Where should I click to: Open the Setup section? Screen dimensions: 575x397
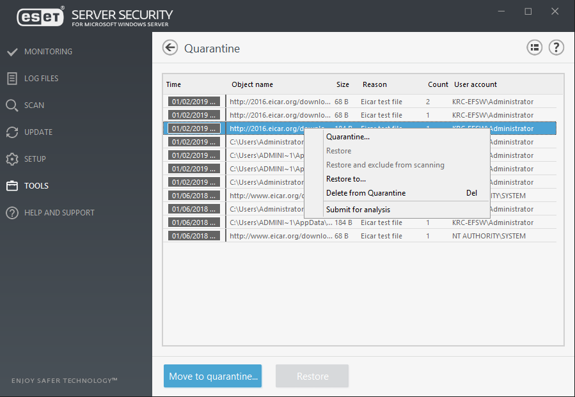tap(35, 159)
